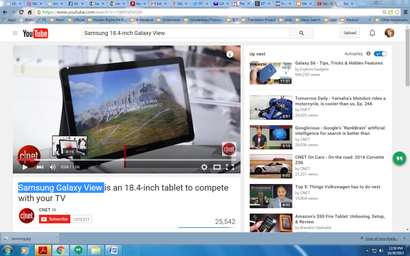Click the browser address bar URL
Screen dimensions: 410x256
pos(92,12)
